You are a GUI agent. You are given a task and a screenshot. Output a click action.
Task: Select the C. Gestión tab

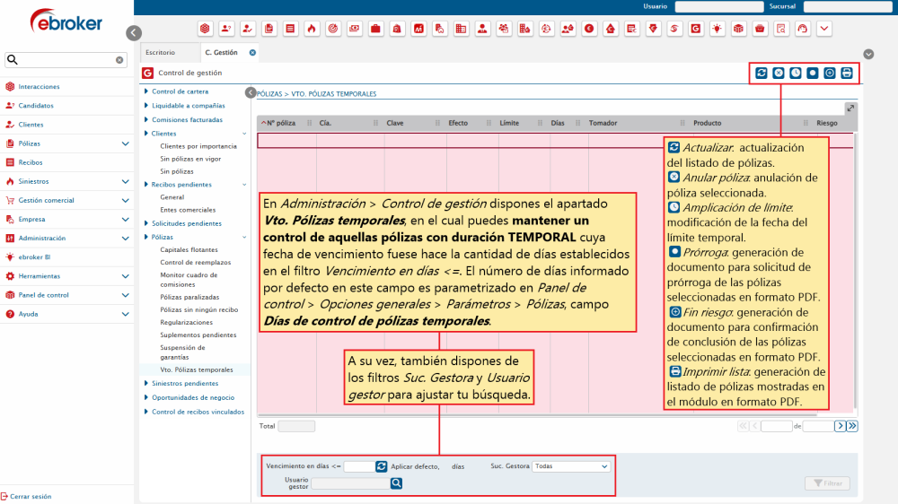[x=221, y=53]
